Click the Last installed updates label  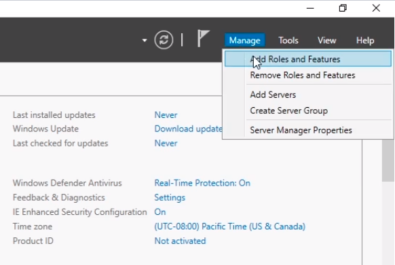point(54,115)
